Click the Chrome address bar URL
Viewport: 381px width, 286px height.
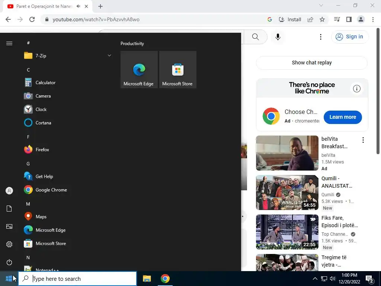(x=96, y=19)
